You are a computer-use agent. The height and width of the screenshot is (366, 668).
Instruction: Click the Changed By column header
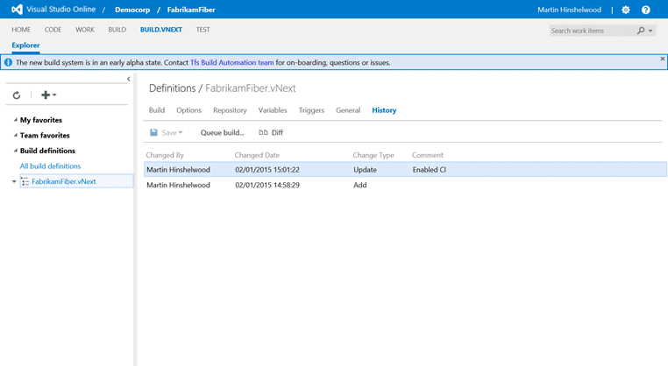[165, 155]
